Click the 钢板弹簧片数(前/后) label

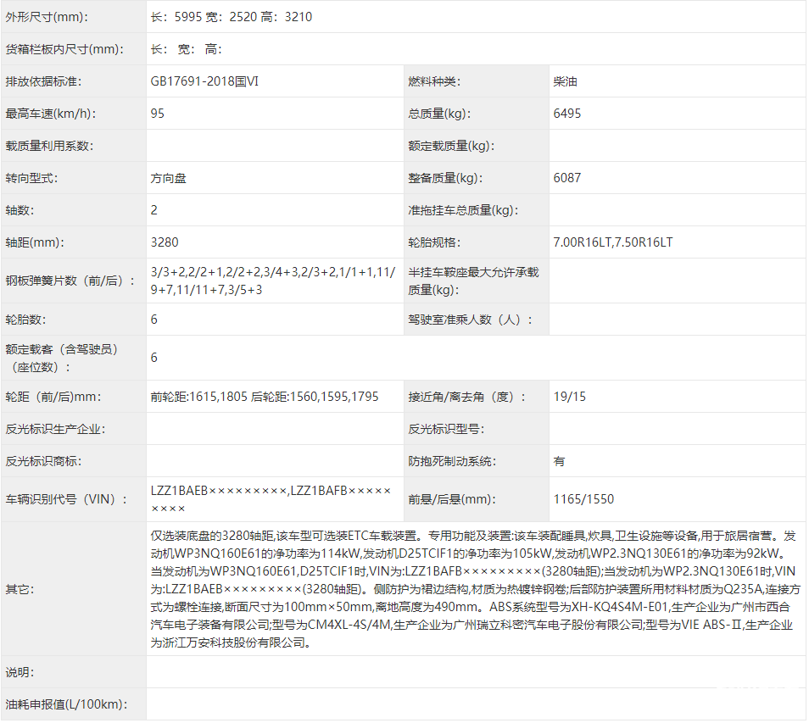(x=70, y=281)
